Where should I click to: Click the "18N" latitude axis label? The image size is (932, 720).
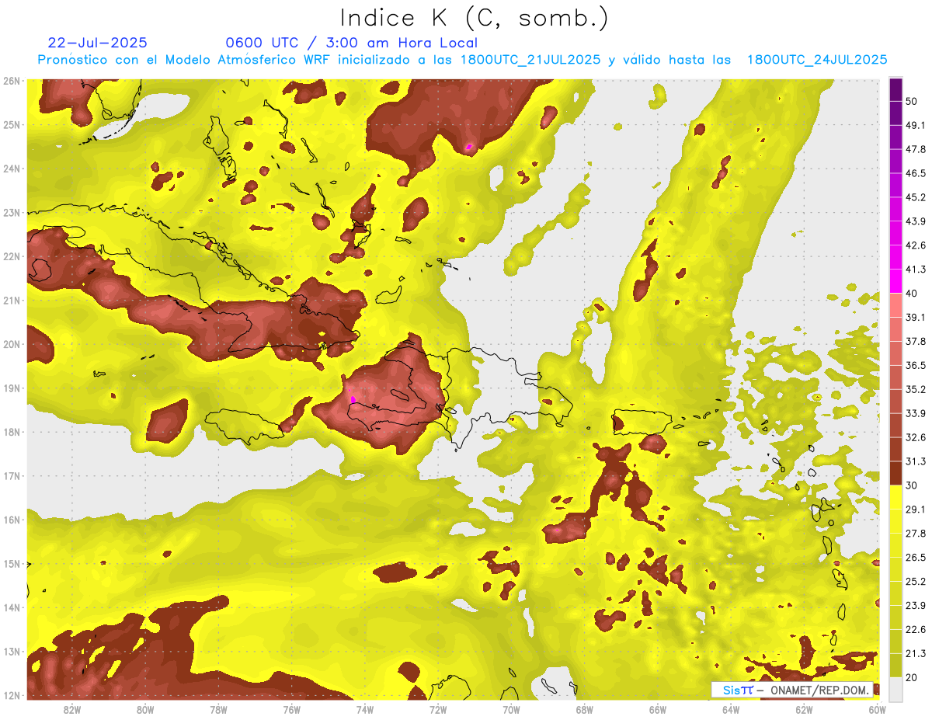(11, 432)
